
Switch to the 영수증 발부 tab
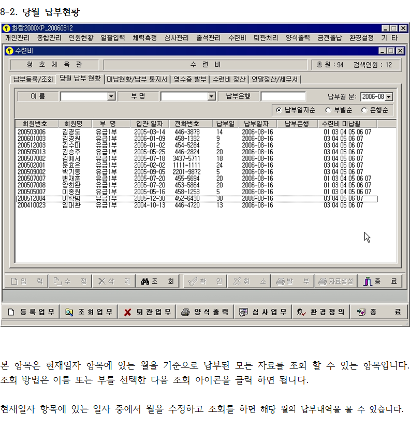tap(189, 79)
